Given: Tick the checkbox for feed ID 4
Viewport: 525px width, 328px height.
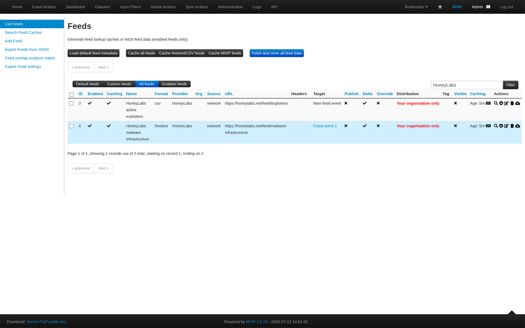Looking at the screenshot, I should (x=71, y=126).
